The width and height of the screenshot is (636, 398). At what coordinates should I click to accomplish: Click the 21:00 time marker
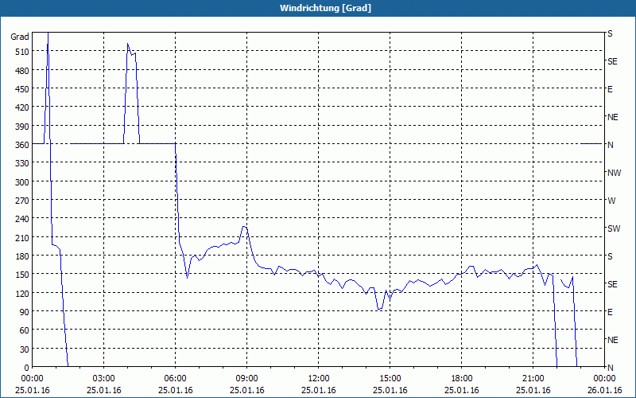pyautogui.click(x=533, y=379)
